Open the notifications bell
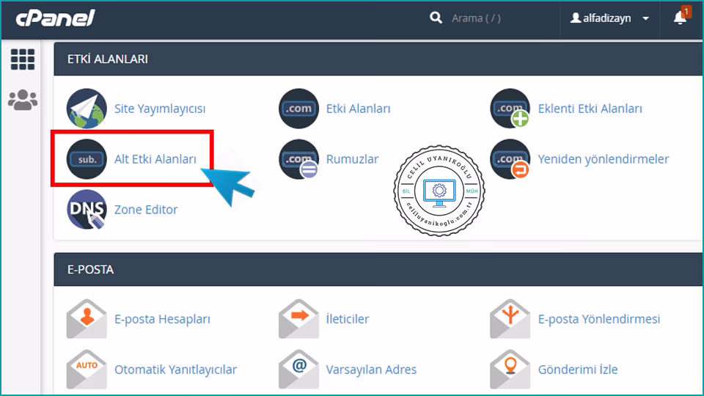 (x=681, y=18)
